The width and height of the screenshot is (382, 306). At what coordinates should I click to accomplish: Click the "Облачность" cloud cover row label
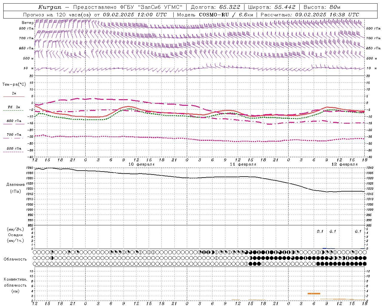pos(15,259)
